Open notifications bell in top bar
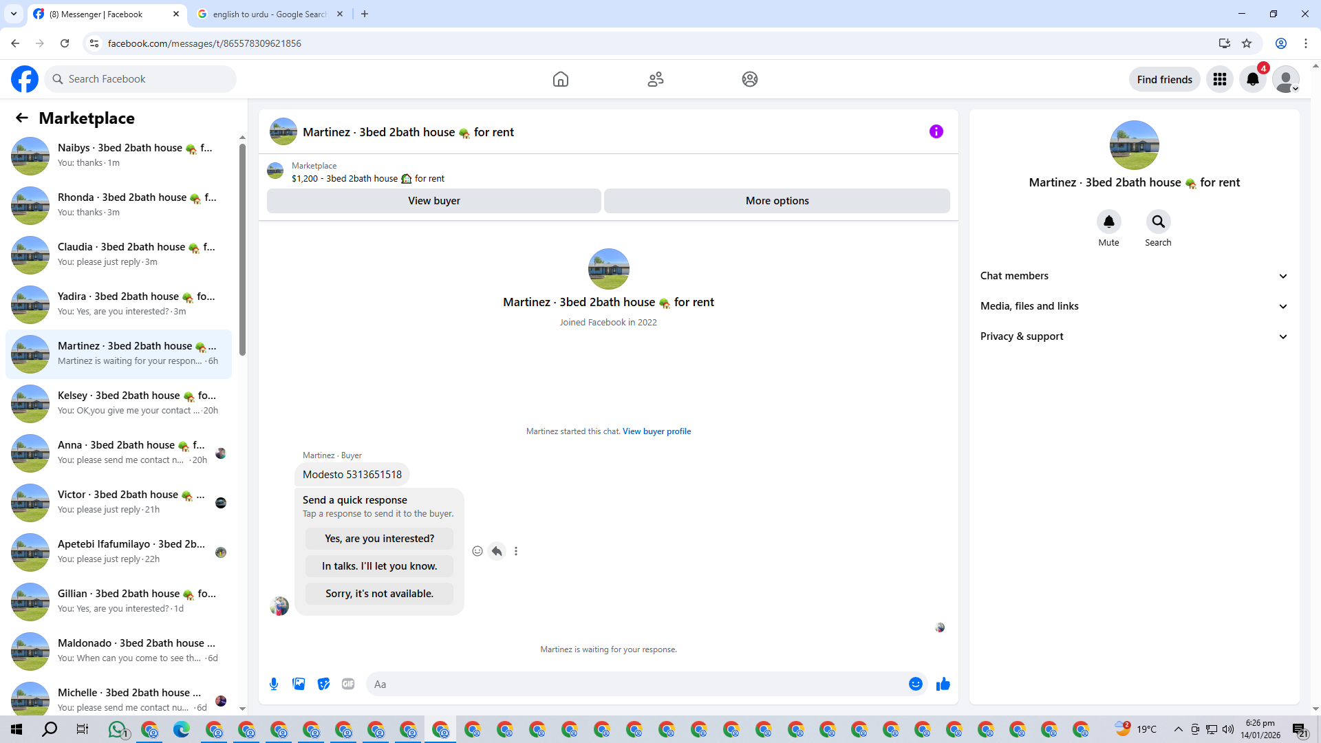 click(1252, 79)
